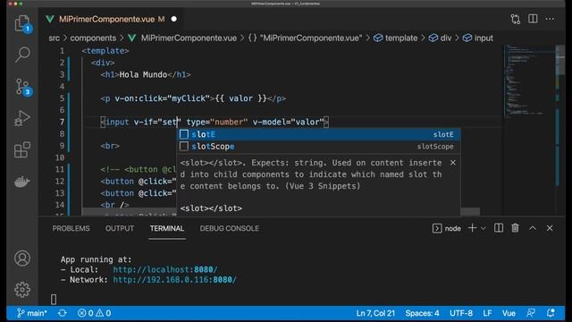572x322 pixels.
Task: Open the Manage gear icon
Action: 22,289
